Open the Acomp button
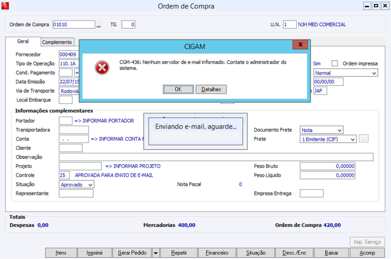This screenshot has height=259, width=391. pyautogui.click(x=367, y=253)
